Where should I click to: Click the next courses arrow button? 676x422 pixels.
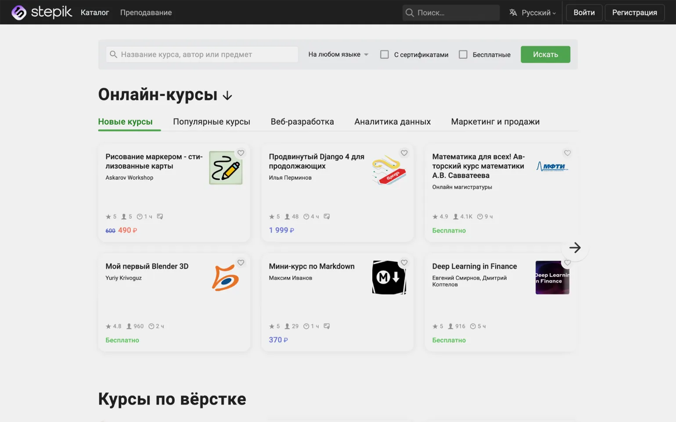[575, 248]
